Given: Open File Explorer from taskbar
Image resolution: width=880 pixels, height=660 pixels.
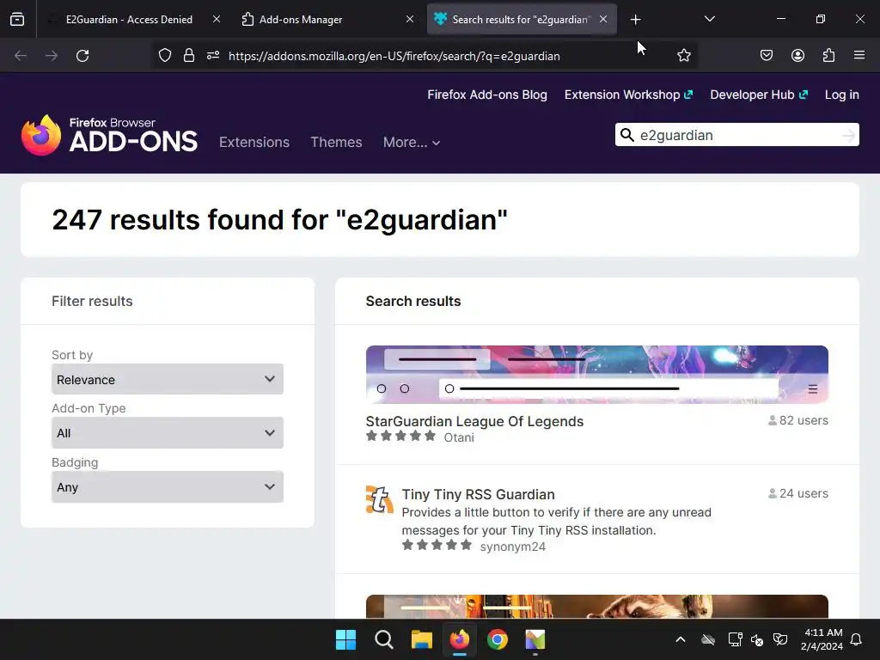Looking at the screenshot, I should pos(421,639).
